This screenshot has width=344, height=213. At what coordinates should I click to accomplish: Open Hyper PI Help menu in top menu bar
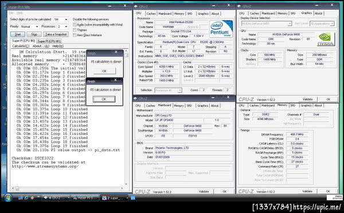coord(19,13)
